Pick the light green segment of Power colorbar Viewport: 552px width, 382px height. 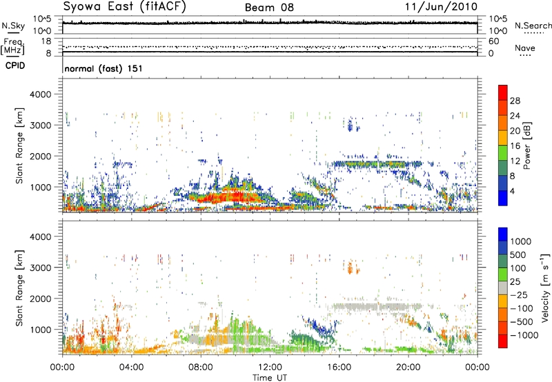coord(503,152)
